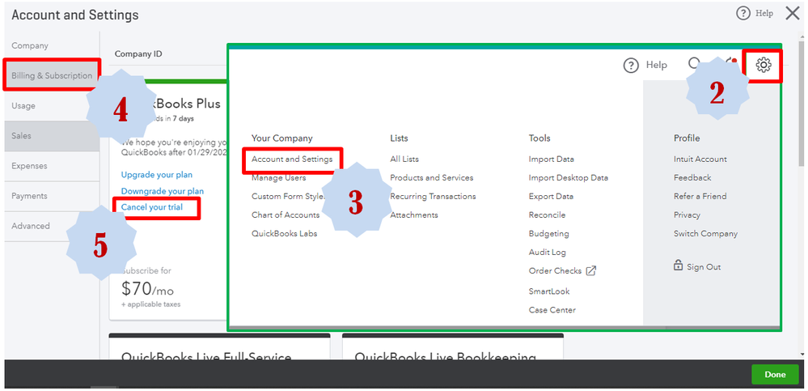Open Custom Form Styles
Image resolution: width=808 pixels, height=391 pixels.
288,197
